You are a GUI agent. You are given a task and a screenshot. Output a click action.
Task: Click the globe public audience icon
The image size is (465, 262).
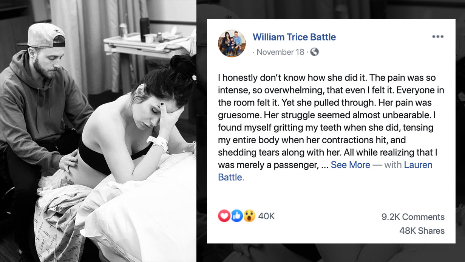pos(315,52)
